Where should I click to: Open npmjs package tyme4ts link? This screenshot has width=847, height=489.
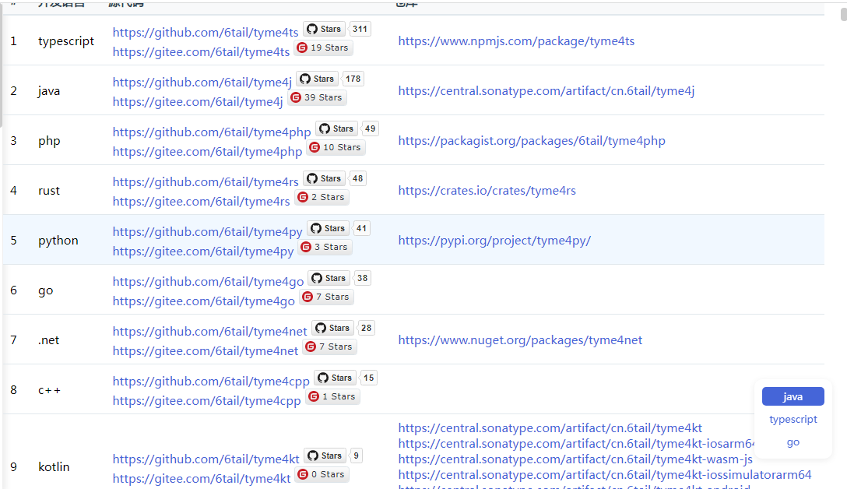coord(516,41)
